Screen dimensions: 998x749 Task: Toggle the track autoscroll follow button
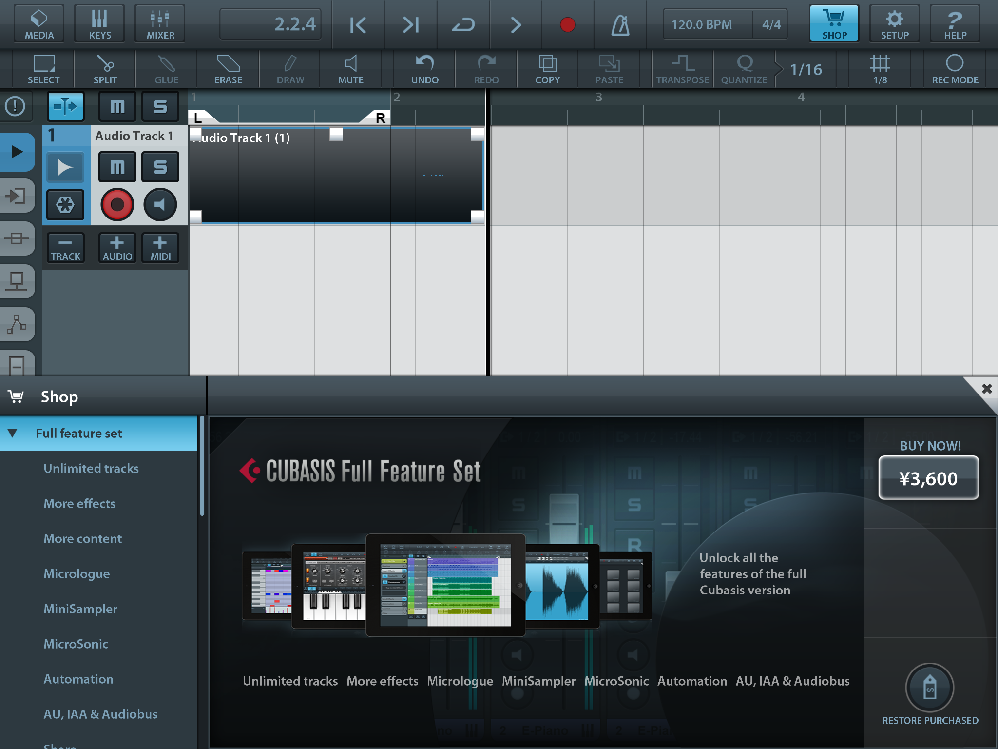(66, 106)
